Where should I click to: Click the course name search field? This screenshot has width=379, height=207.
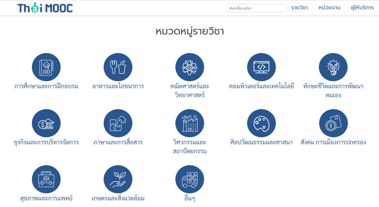[256, 8]
